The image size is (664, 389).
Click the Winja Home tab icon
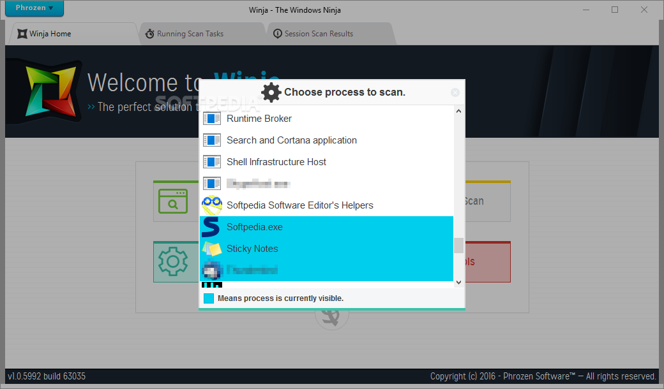tap(22, 34)
